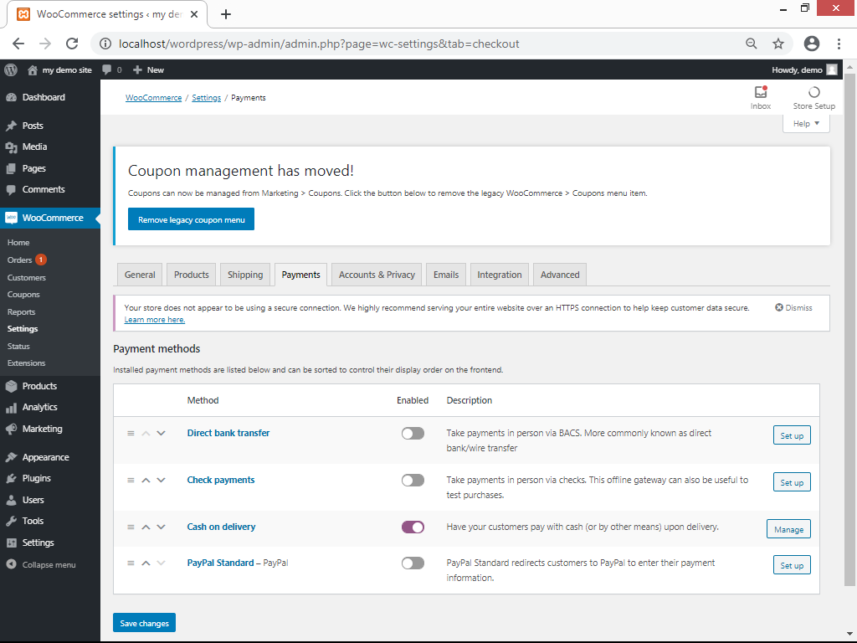Click the Comments icon in sidebar
857x643 pixels.
(12, 190)
